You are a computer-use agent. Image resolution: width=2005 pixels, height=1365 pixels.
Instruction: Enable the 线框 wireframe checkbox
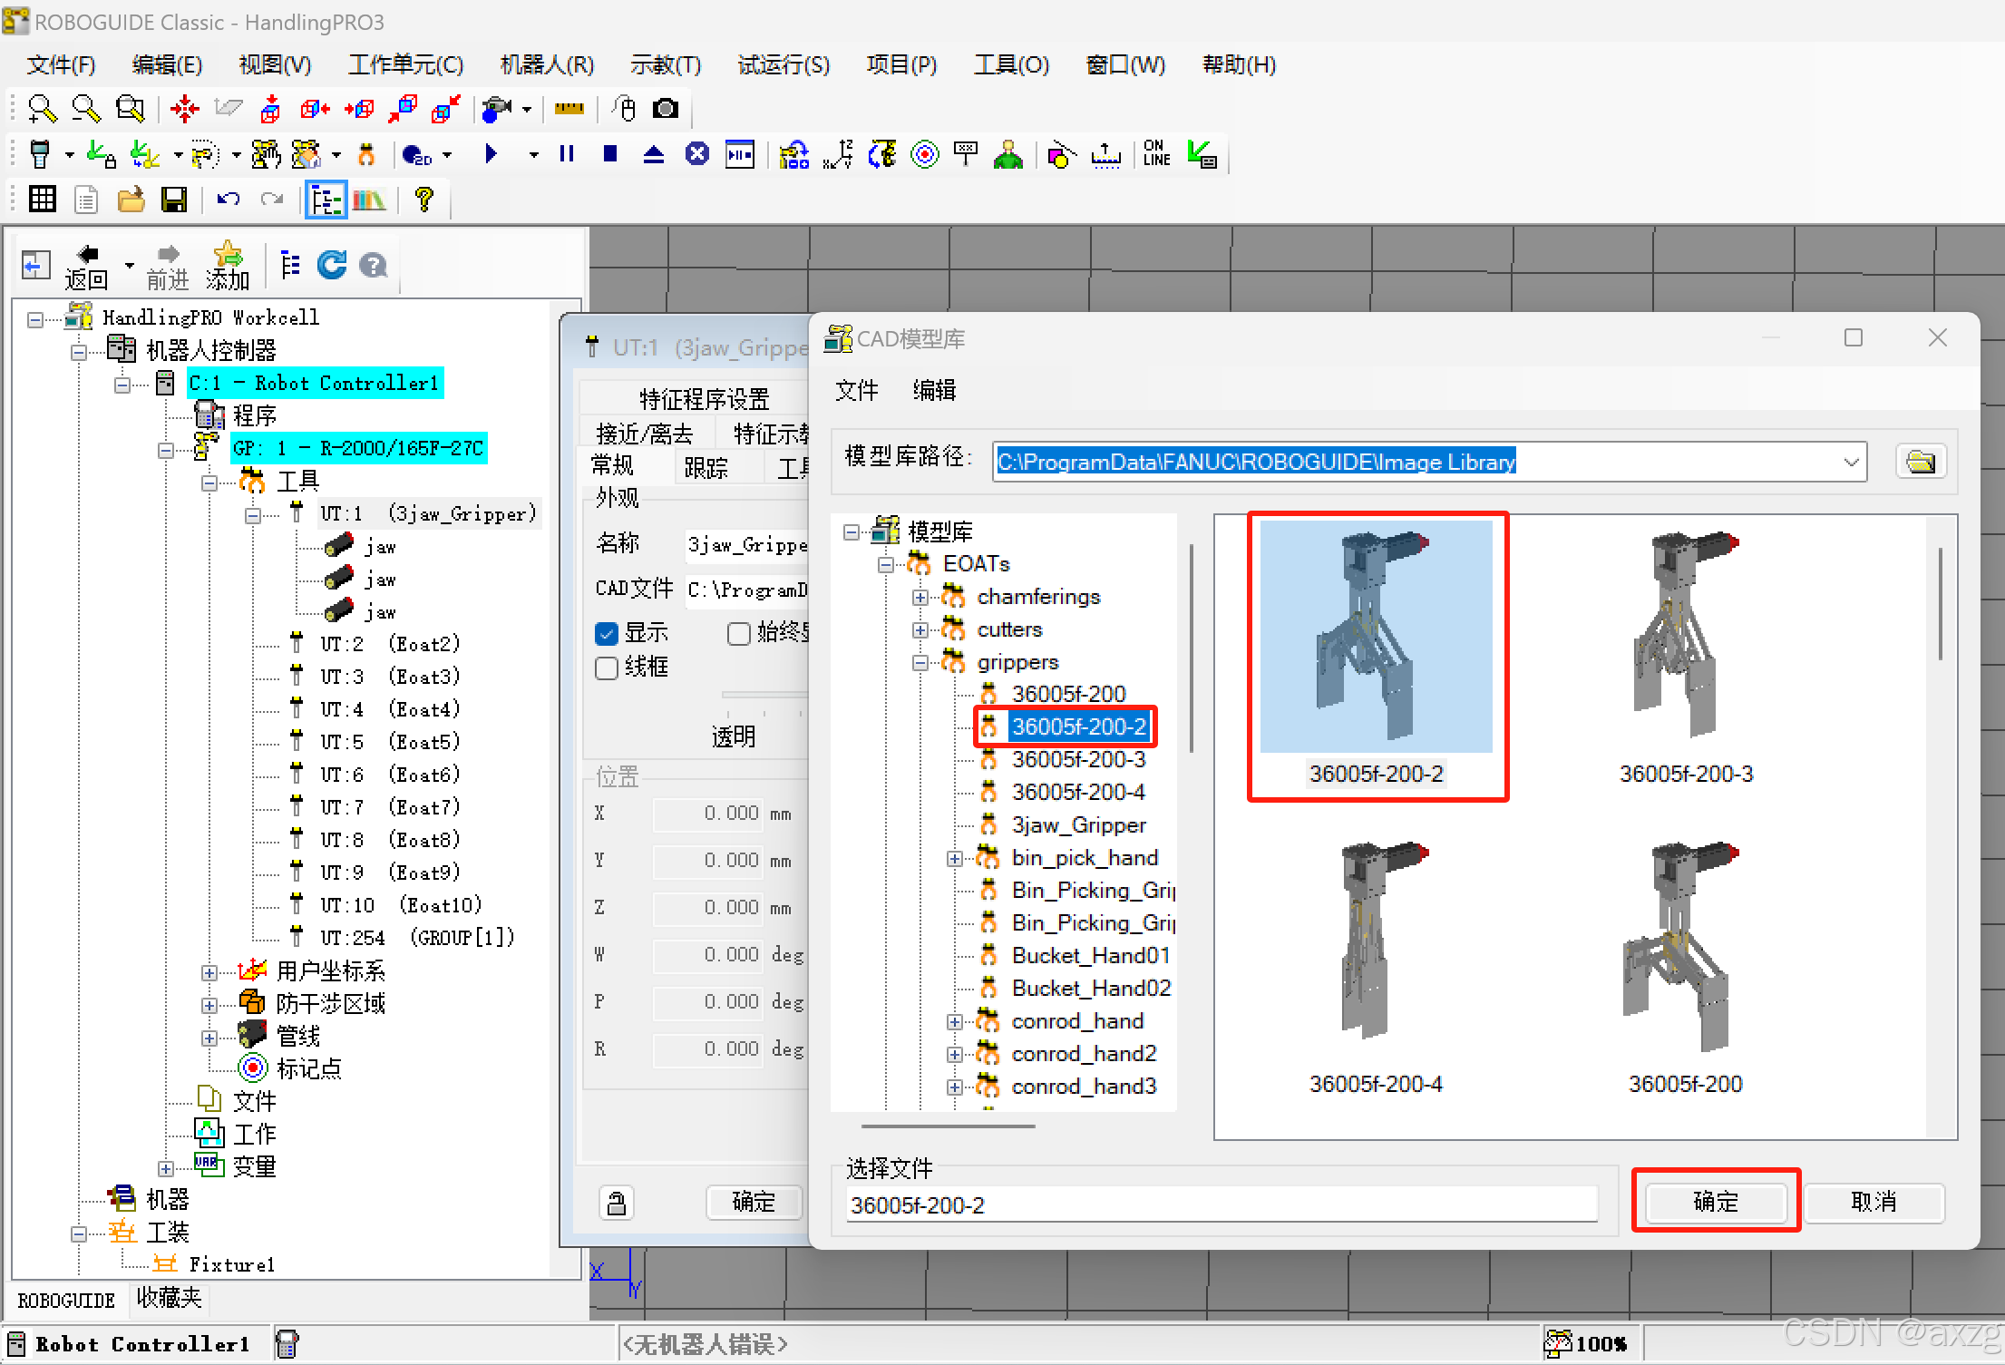tap(607, 668)
